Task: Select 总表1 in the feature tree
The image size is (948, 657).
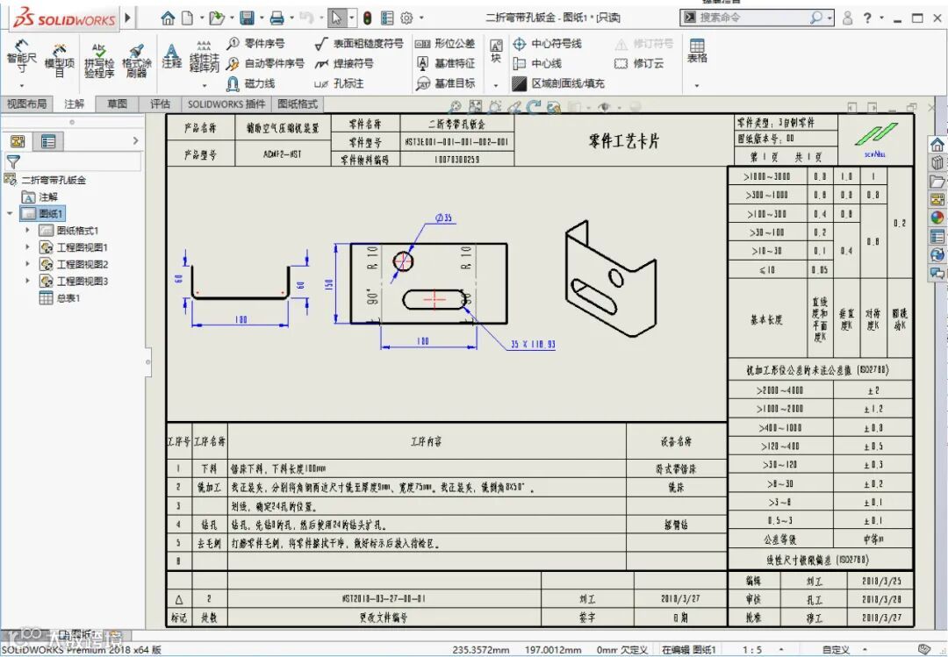Action: tap(60, 298)
